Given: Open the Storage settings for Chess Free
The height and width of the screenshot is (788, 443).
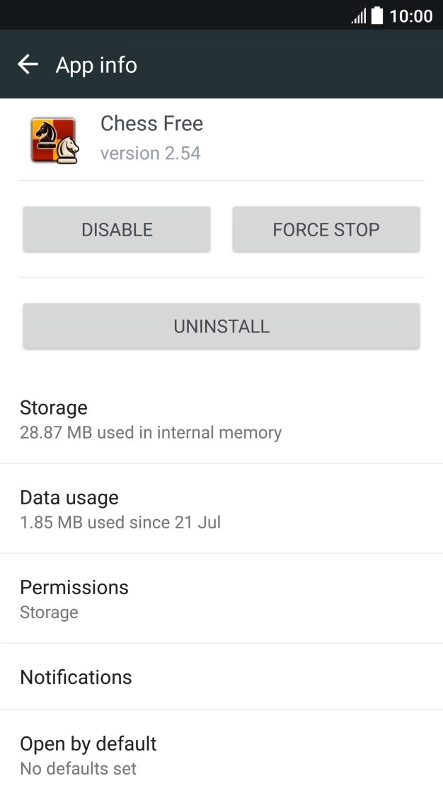Looking at the screenshot, I should (221, 417).
